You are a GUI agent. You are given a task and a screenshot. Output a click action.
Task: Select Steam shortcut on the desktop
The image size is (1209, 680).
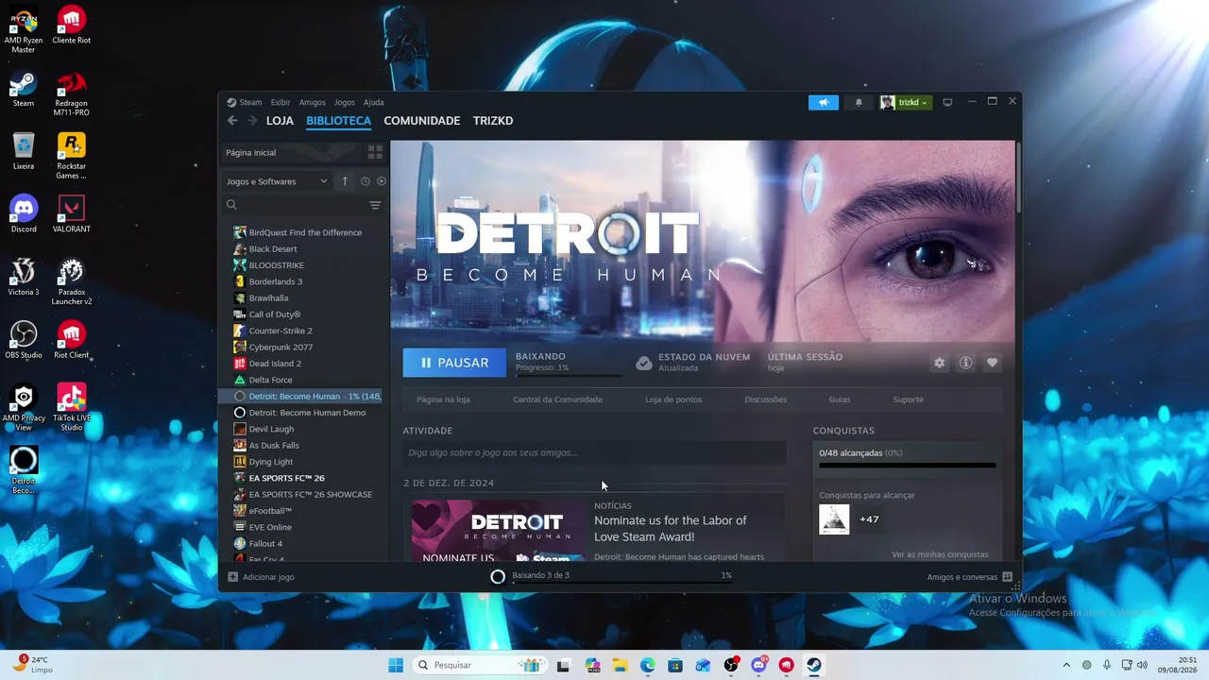pos(24,89)
